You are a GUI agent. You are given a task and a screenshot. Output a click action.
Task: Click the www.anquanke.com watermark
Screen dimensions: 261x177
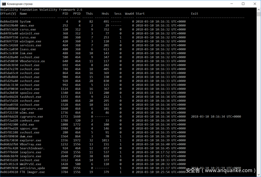(221, 170)
